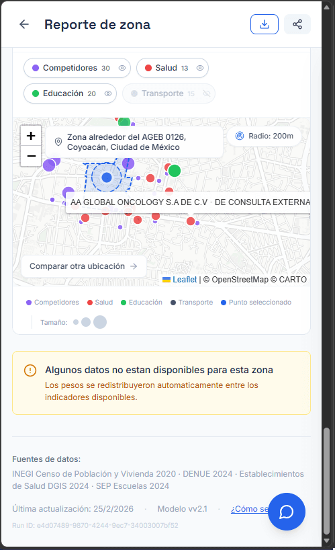Go back using the left arrow icon

pyautogui.click(x=24, y=24)
